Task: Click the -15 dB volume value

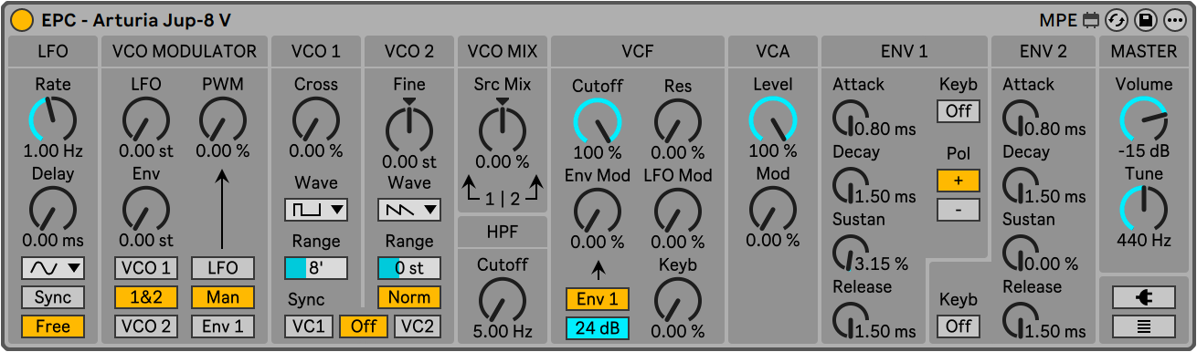Action: point(1143,151)
